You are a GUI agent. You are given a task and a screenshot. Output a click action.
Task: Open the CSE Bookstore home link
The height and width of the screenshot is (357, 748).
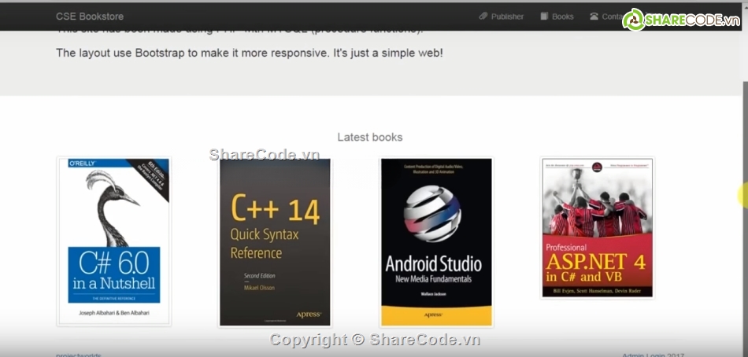90,17
